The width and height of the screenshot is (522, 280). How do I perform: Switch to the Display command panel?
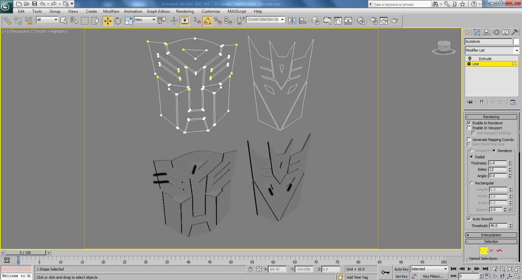(505, 32)
